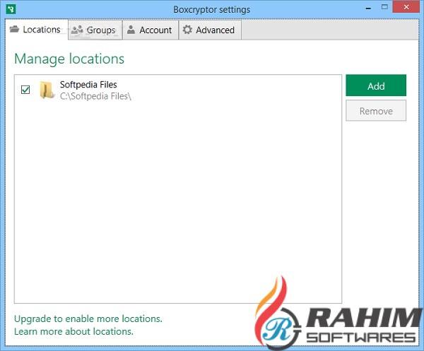Open the Account tab

[151, 30]
